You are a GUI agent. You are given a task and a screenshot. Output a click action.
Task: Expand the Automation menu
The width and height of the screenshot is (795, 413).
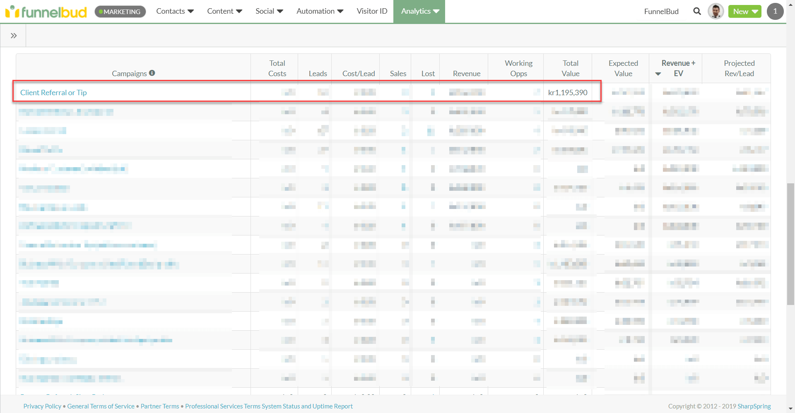[x=320, y=11]
